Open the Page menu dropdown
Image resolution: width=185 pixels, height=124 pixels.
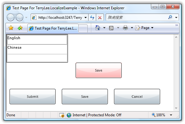click(144, 28)
